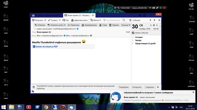Screen dimensions: 197x110
Task: Click Ответить всем reply all button
Action: pyautogui.click(x=55, y=25)
